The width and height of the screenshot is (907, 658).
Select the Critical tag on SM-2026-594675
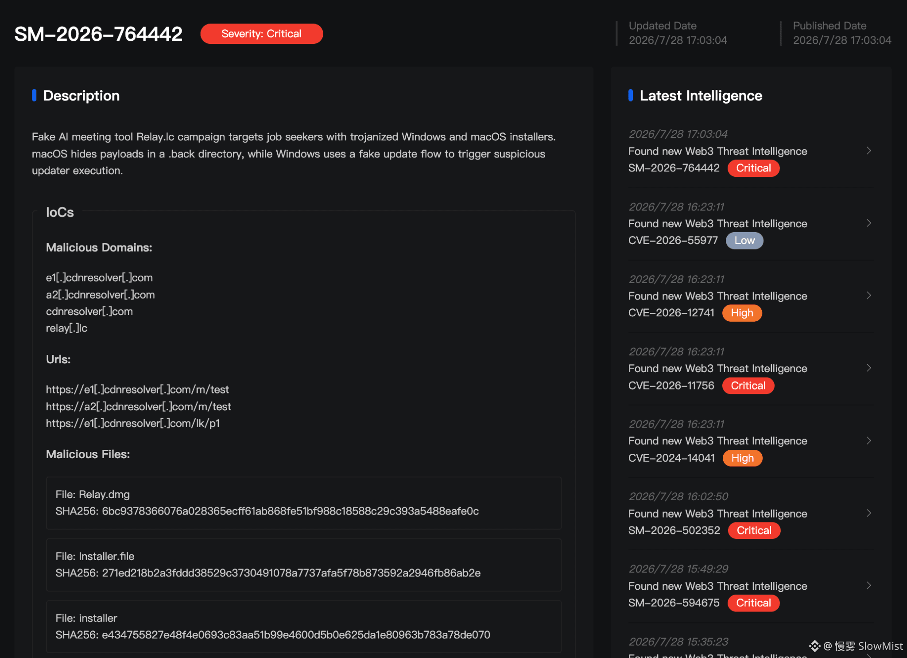tap(753, 603)
